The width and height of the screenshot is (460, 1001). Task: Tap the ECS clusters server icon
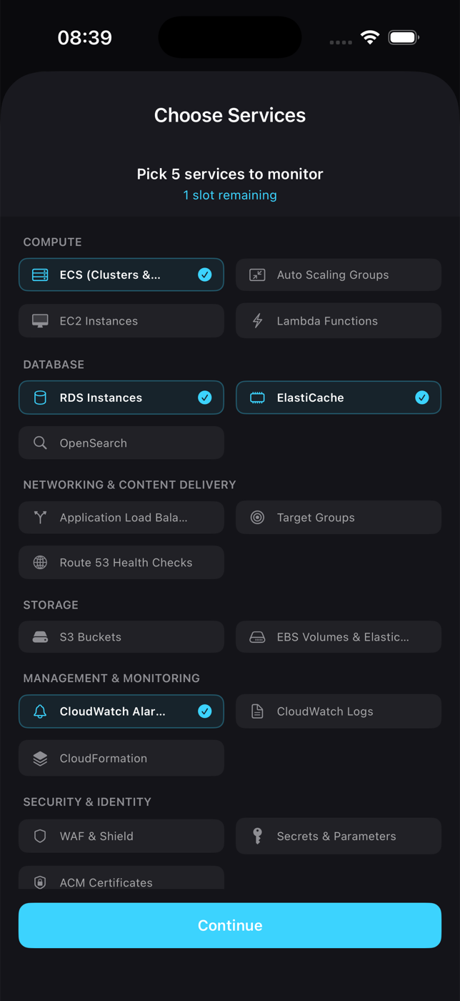40,275
